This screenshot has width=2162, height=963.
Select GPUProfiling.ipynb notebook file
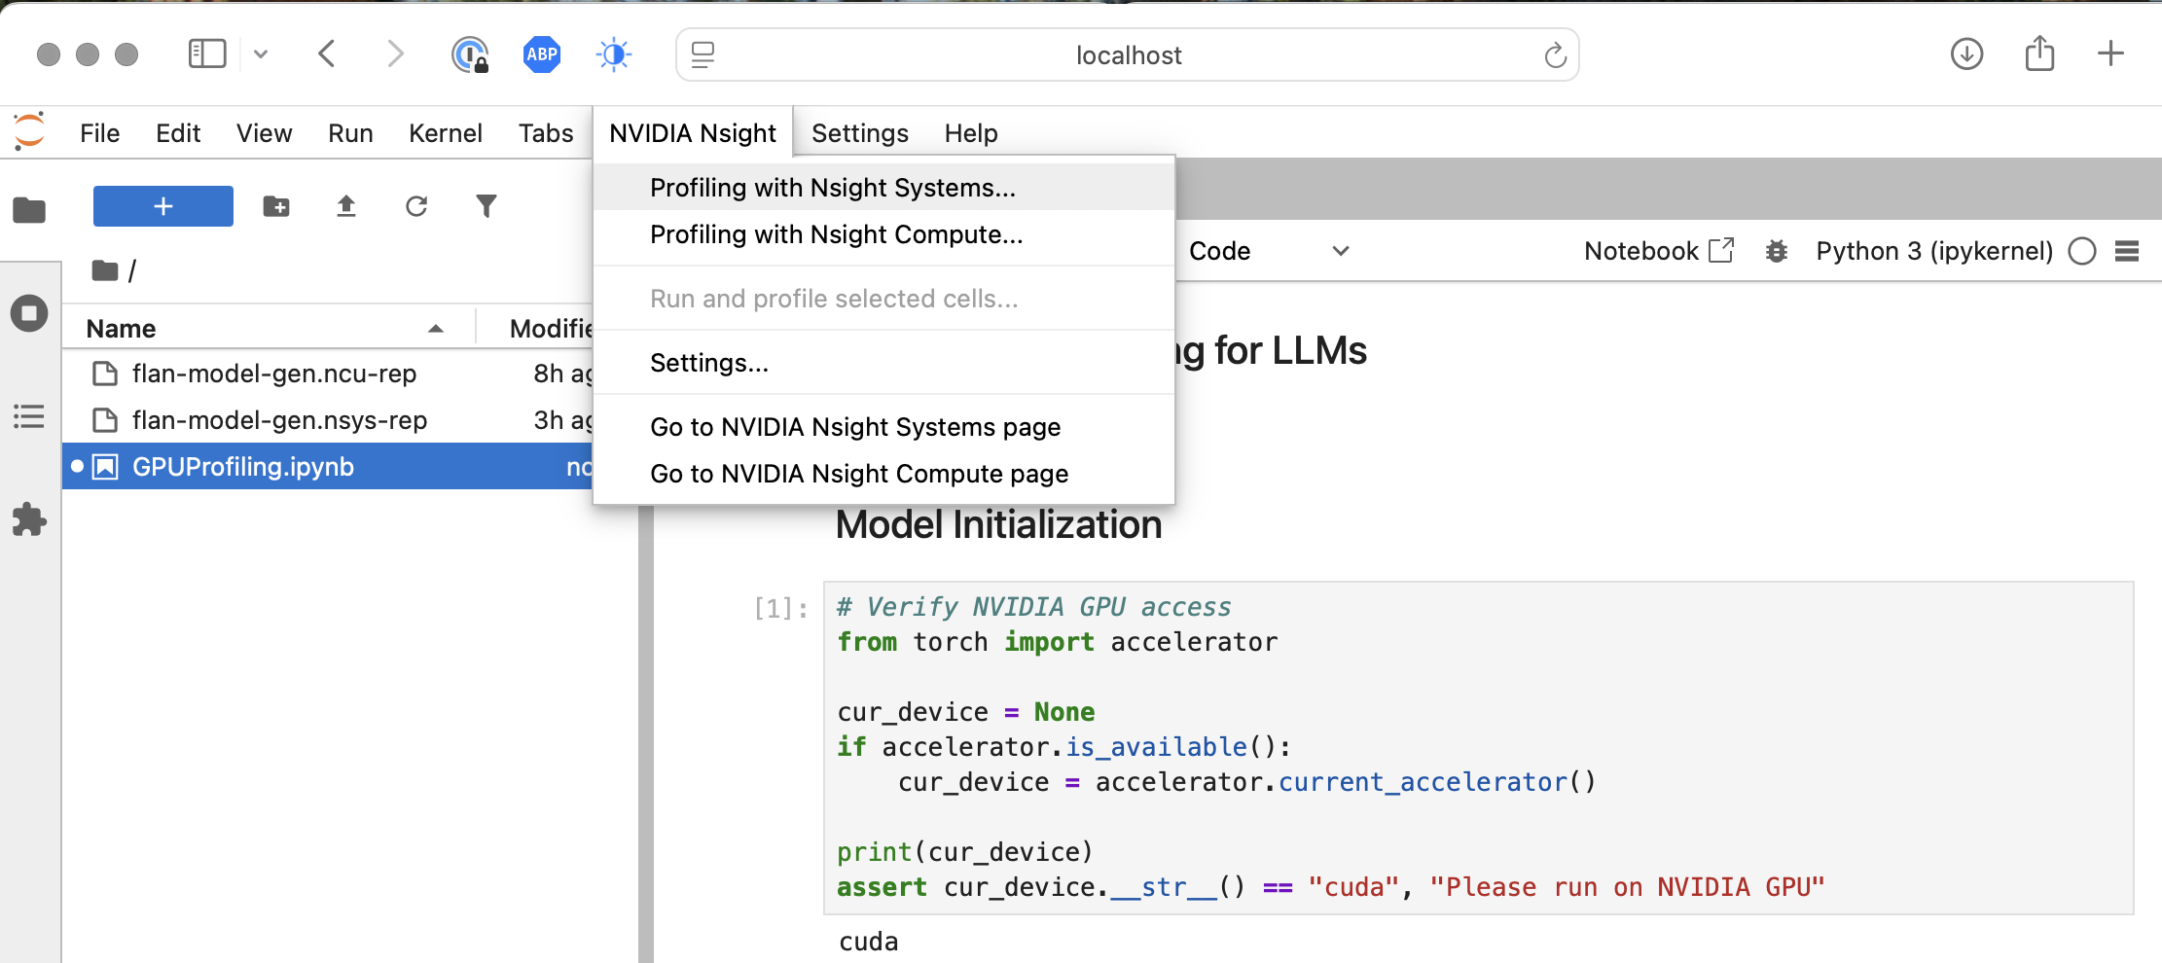[329, 467]
